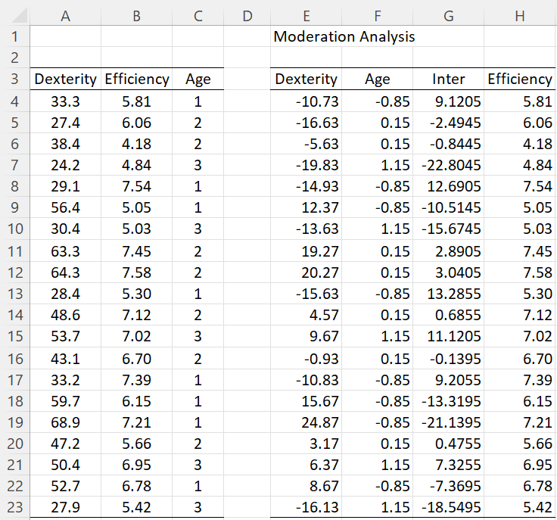The image size is (557, 520).
Task: Click cell with value 20.27
Action: point(307,272)
